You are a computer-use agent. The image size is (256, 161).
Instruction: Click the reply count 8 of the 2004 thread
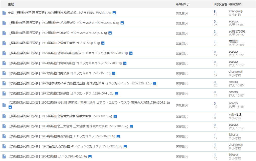(x=215, y=11)
